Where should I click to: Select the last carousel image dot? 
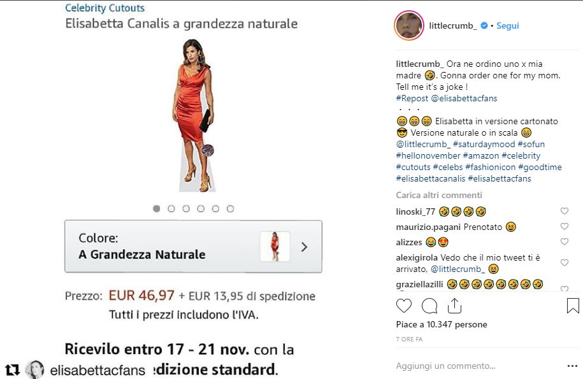point(230,209)
